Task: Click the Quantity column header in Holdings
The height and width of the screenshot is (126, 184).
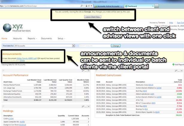Action: click(61, 116)
